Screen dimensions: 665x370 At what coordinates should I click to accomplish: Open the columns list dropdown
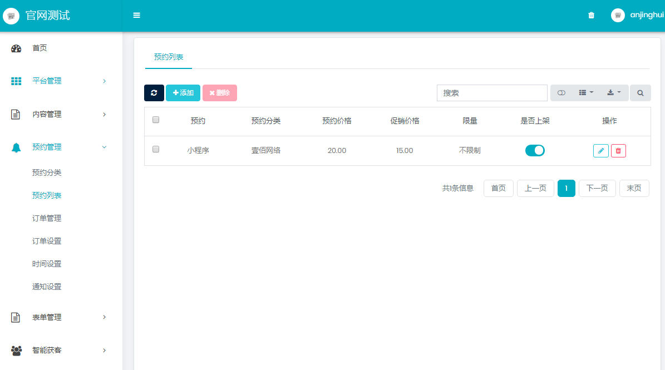[586, 93]
